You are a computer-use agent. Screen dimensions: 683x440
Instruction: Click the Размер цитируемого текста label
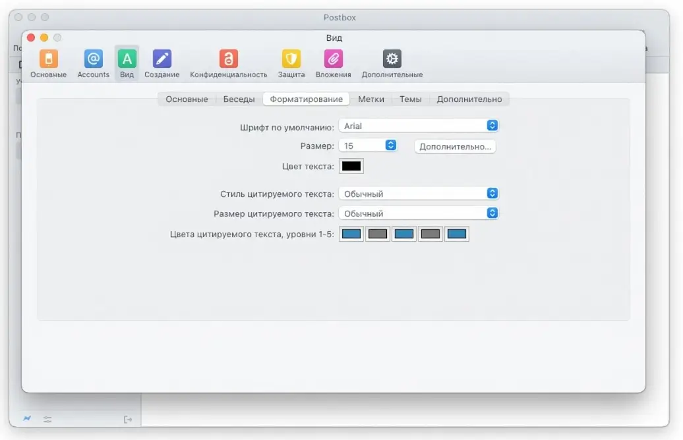tap(274, 213)
